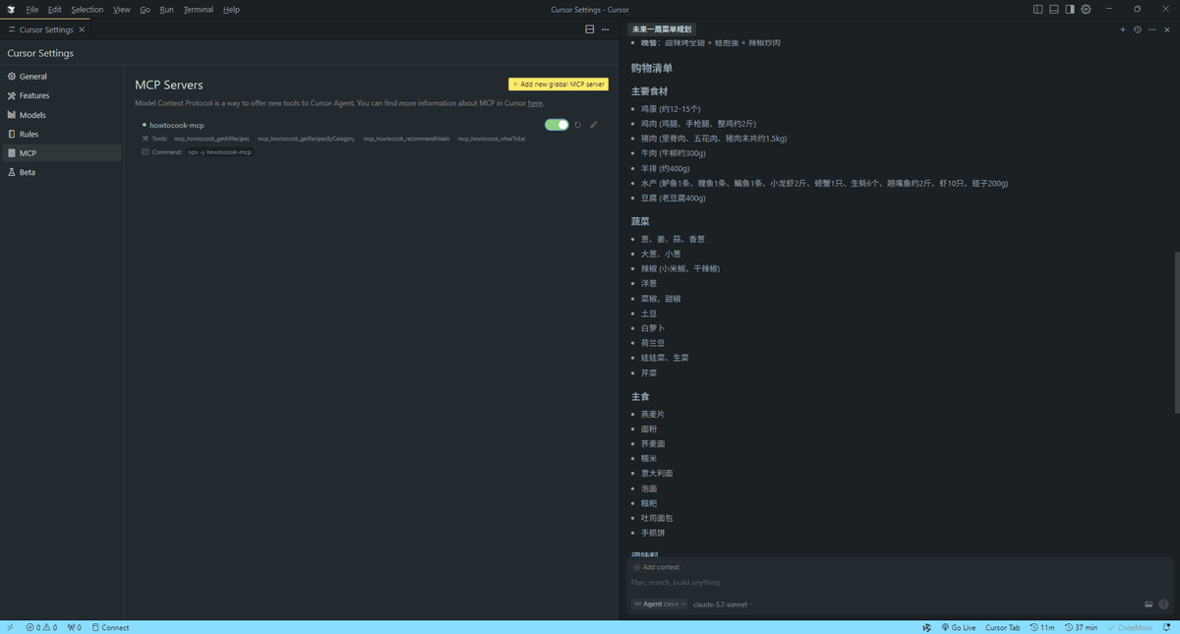
Task: Open the claude-3.7-sonnet model selector
Action: pyautogui.click(x=723, y=605)
